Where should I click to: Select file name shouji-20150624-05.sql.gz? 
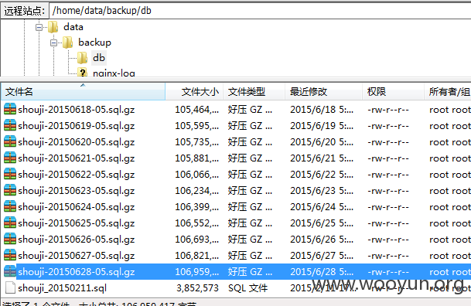(77, 207)
